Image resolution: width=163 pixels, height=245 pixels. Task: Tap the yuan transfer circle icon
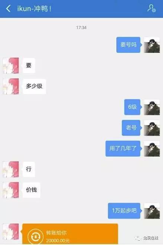pos(35,237)
